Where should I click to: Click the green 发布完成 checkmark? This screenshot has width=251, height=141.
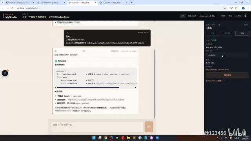(x=56, y=61)
